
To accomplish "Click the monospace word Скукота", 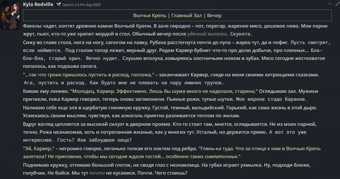I will click(240, 34).
